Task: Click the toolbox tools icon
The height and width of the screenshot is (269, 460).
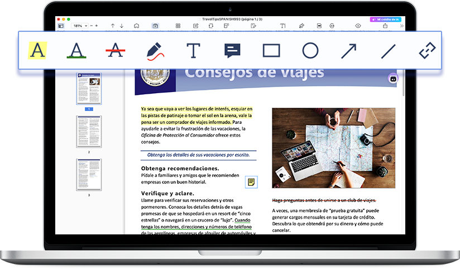Action: (155, 26)
